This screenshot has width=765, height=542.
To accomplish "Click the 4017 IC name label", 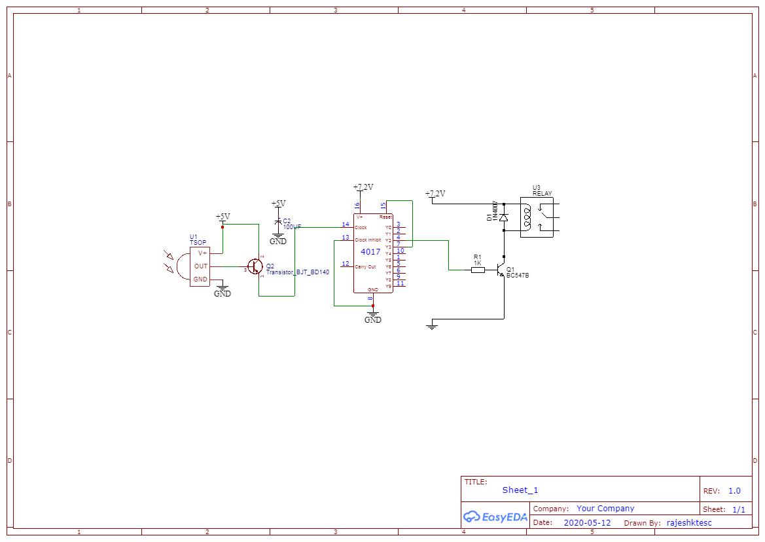I will point(370,252).
